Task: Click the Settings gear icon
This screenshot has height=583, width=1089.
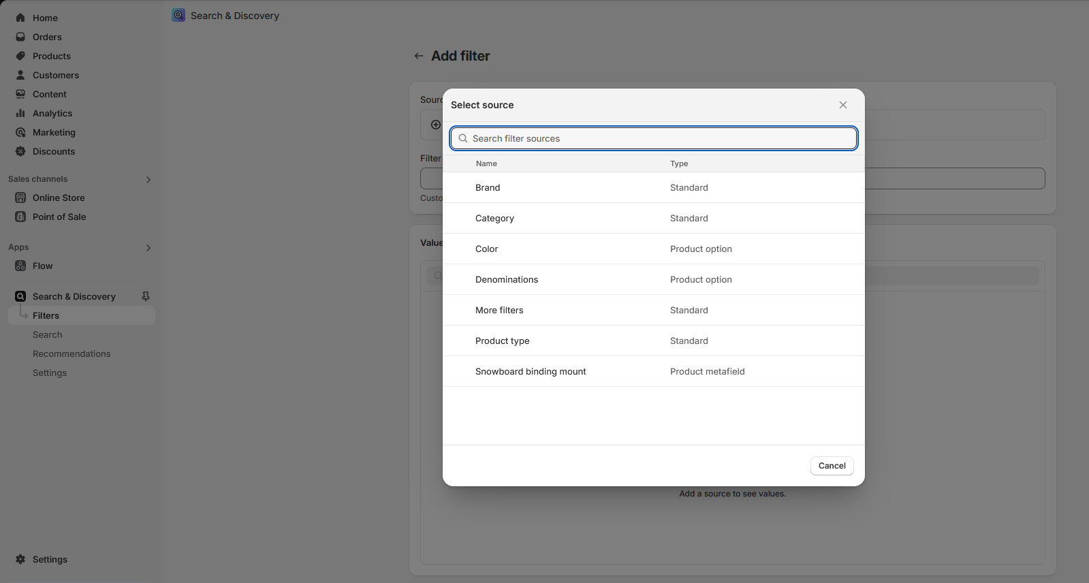Action: pyautogui.click(x=20, y=559)
